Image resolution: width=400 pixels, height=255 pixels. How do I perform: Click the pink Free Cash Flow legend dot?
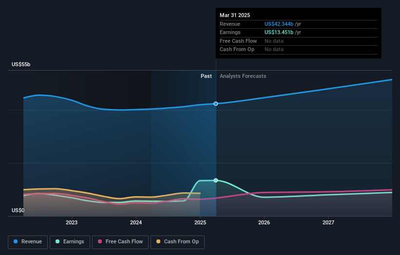(x=100, y=241)
